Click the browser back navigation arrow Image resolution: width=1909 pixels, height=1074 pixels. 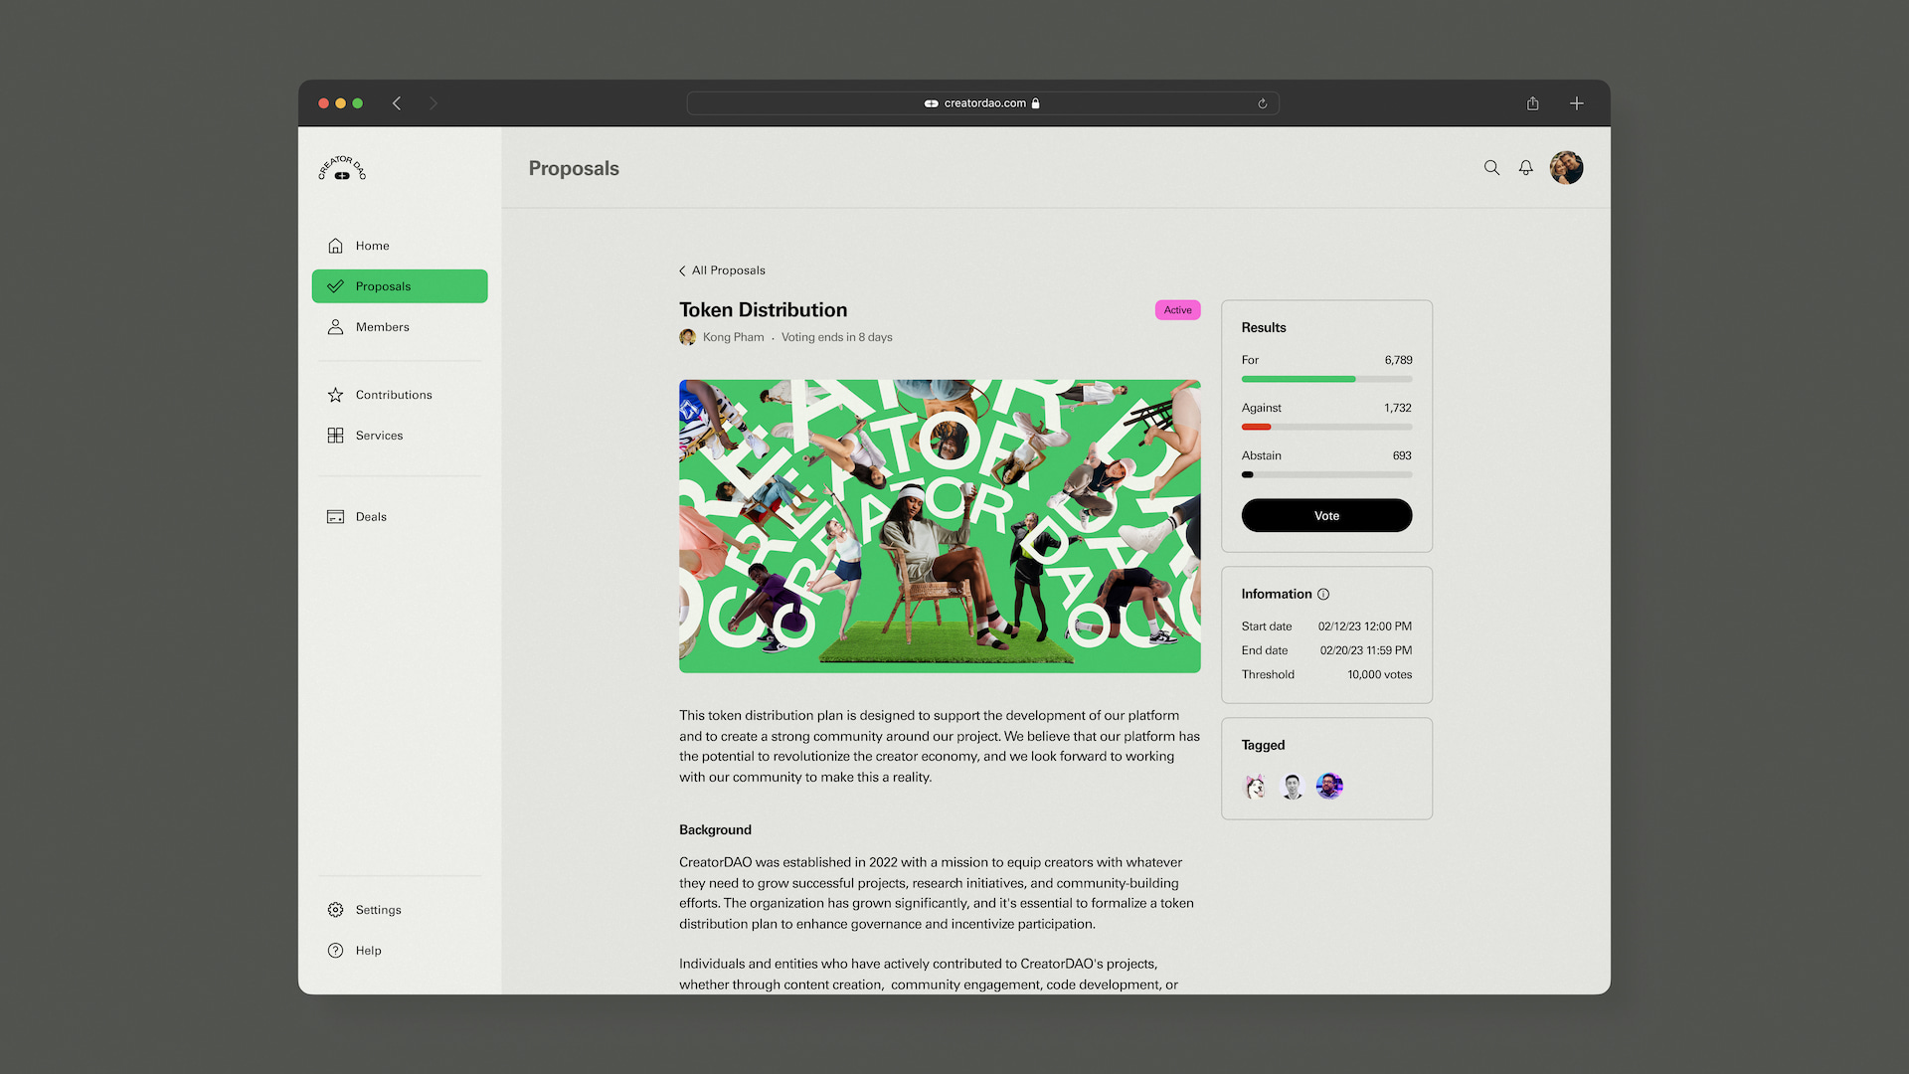click(x=397, y=102)
